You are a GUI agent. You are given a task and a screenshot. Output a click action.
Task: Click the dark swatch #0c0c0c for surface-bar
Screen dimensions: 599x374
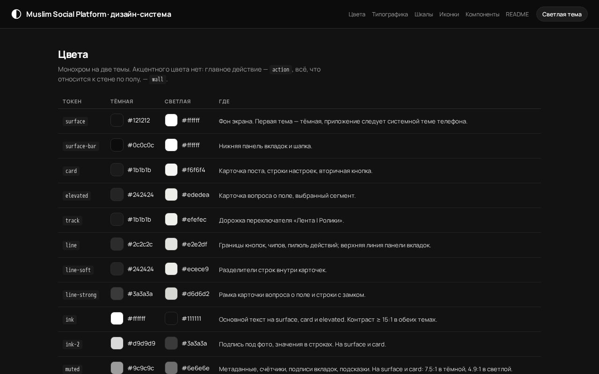tap(117, 145)
